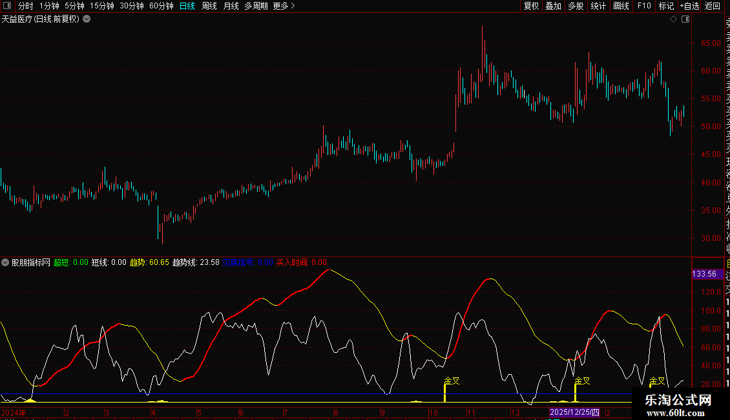Click the 天益医疗(日线.前复权) stock title
The width and height of the screenshot is (730, 420).
(41, 19)
